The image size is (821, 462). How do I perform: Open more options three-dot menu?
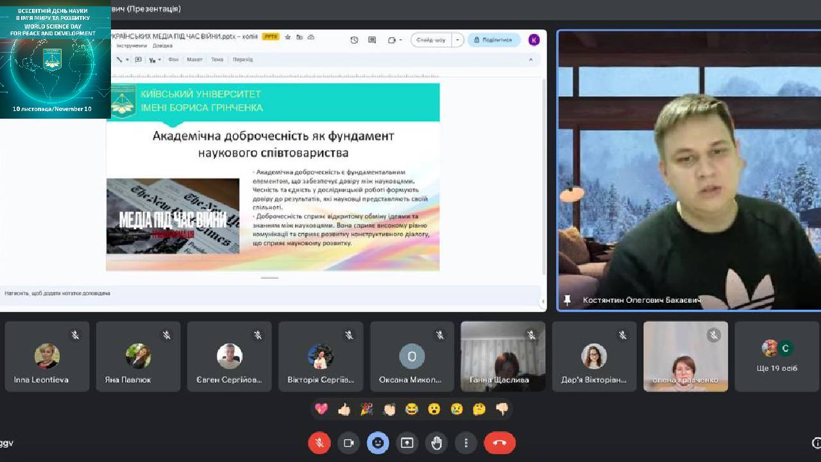pos(466,443)
